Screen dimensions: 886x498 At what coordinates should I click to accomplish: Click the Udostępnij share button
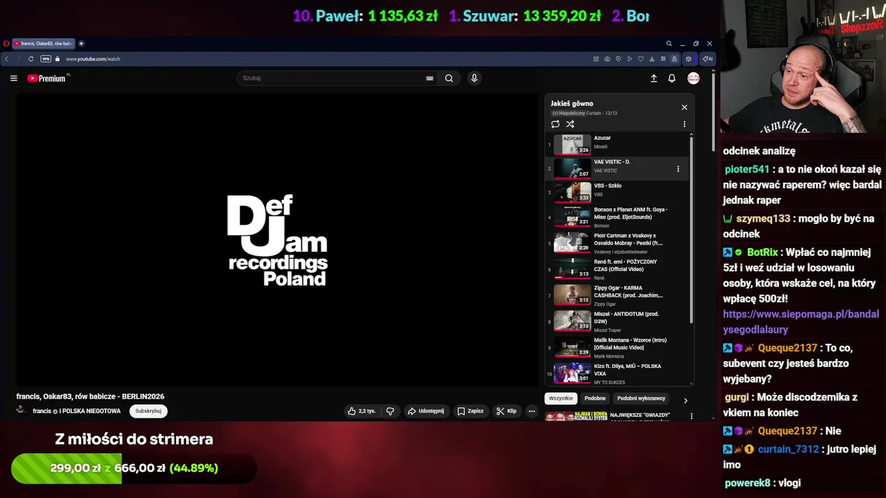click(426, 411)
